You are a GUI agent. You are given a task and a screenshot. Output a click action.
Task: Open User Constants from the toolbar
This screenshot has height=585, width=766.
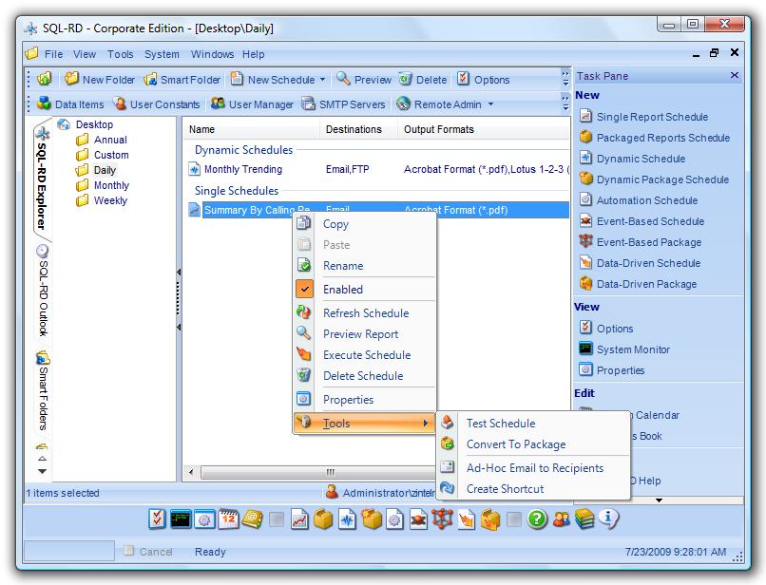coord(156,104)
